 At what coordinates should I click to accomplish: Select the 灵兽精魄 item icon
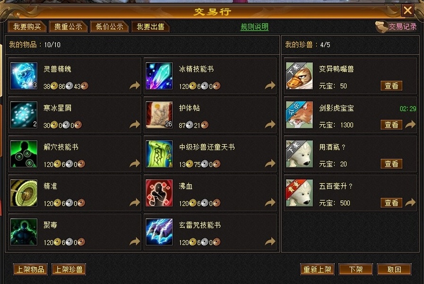coord(24,76)
